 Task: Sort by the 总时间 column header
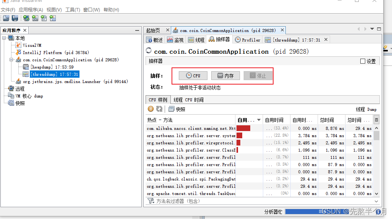click(332, 120)
